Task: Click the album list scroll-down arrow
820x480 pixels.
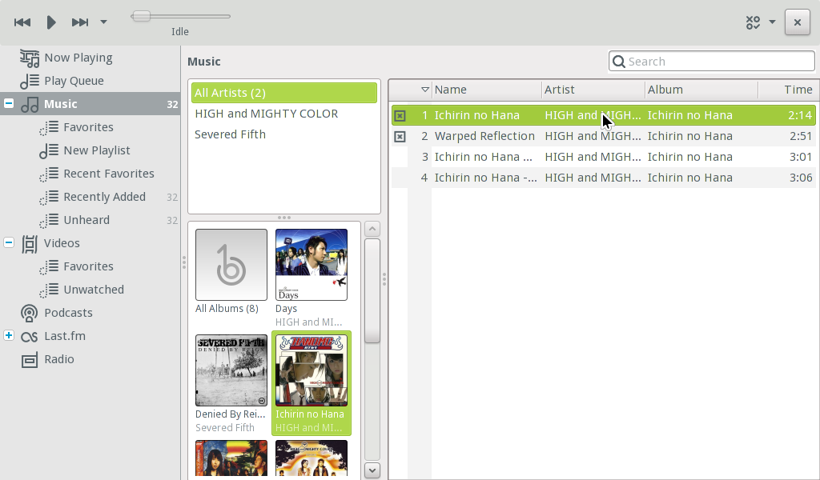Action: tap(372, 470)
